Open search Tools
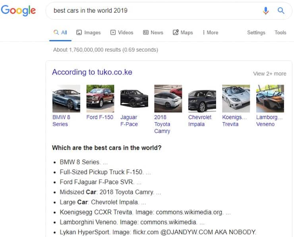The image size is (294, 237). 280,33
